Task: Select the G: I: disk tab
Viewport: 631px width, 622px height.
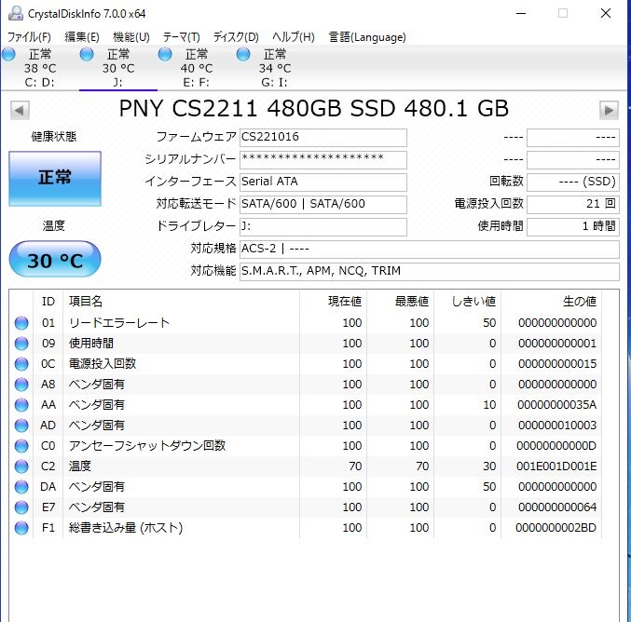Action: [274, 68]
